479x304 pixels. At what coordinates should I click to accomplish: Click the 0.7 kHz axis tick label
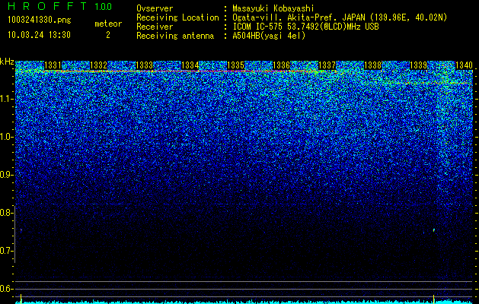5,251
